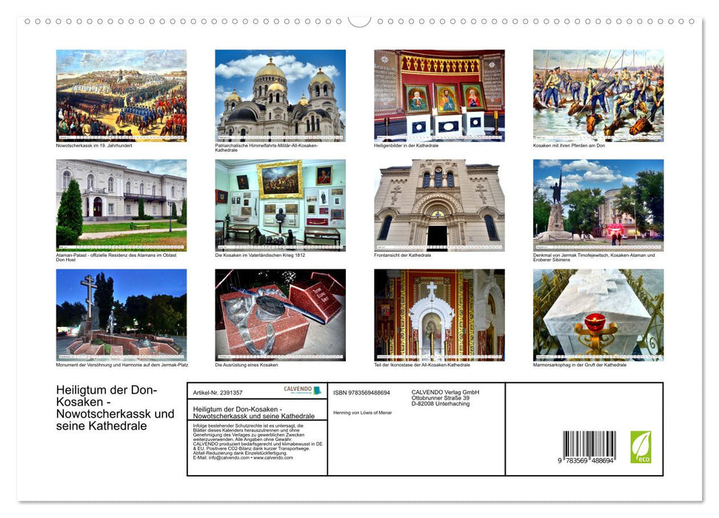Click caption 'Die Ausrüstung eines Kosaken'

click(247, 365)
